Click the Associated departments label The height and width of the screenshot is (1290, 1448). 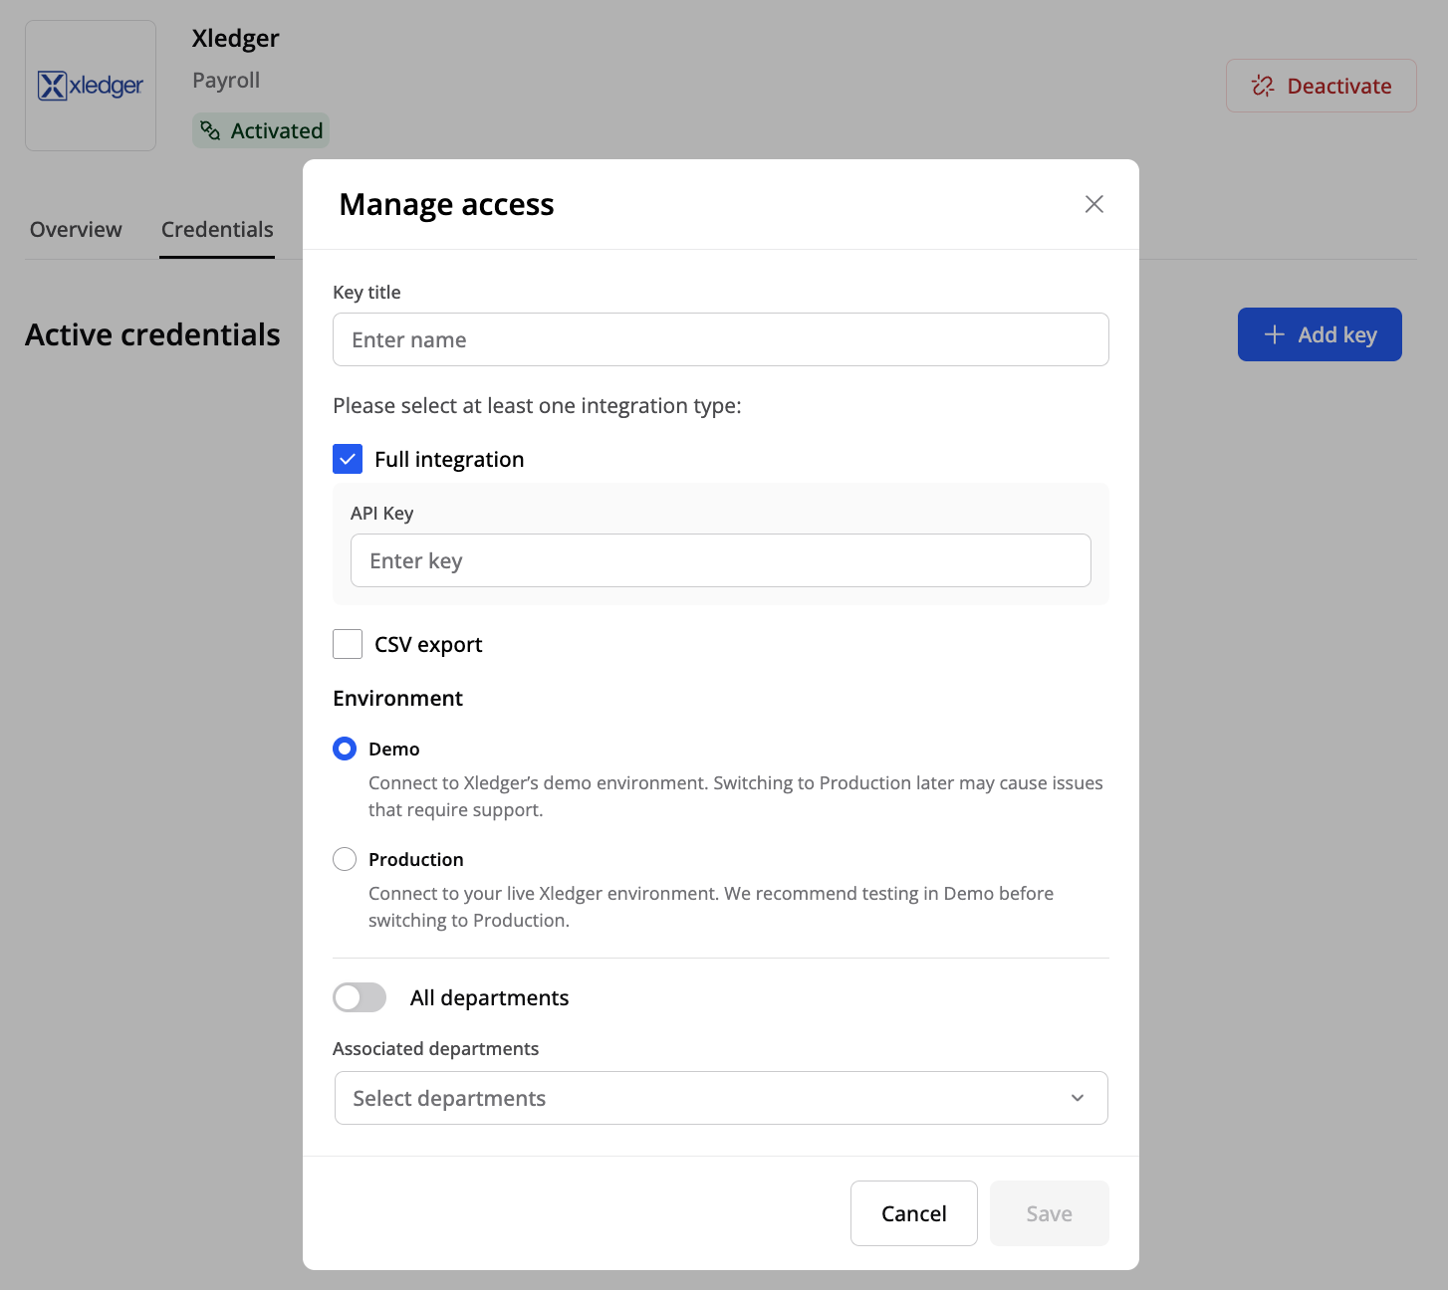(435, 1048)
